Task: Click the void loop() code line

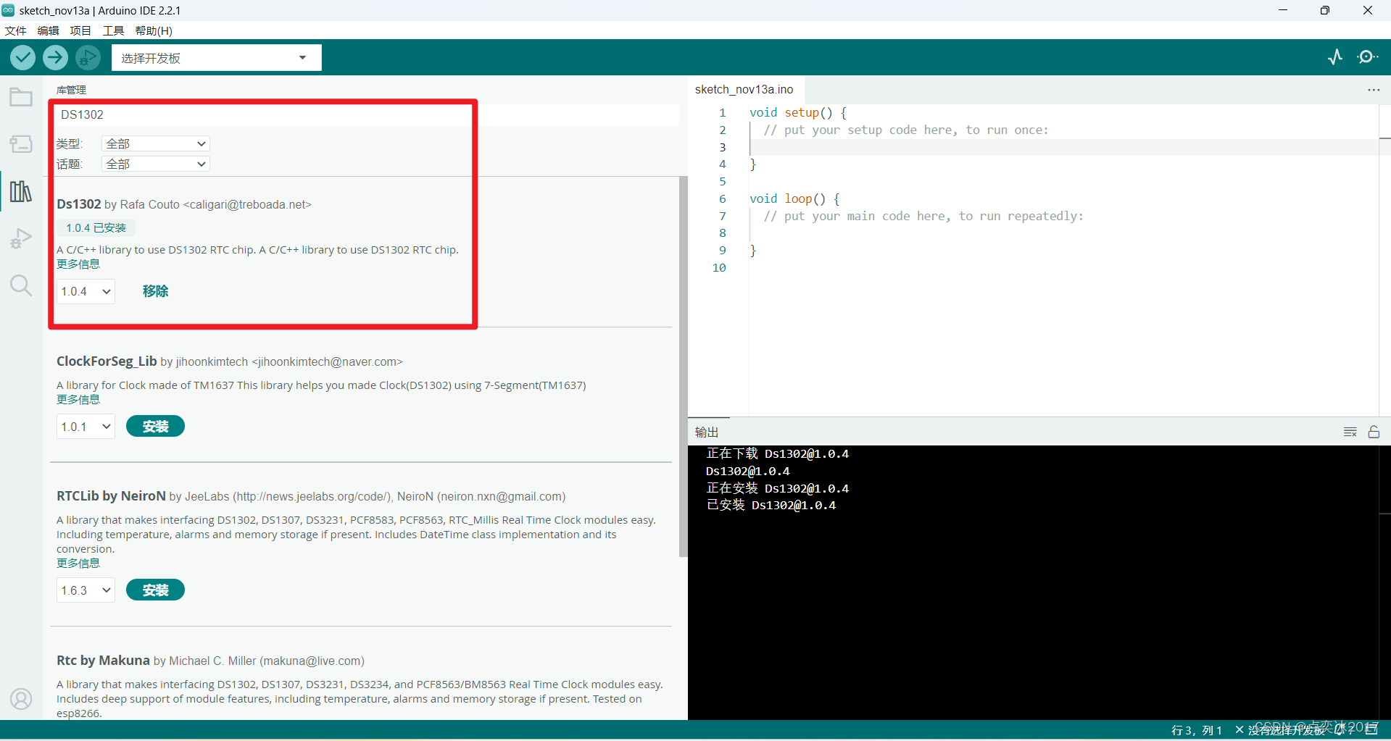Action: [794, 198]
